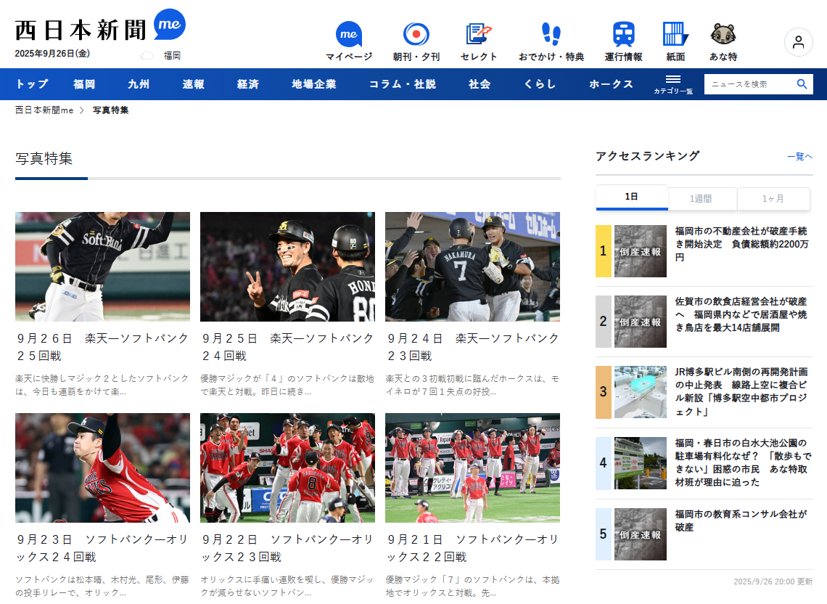Expand the カテゴリ一覧 hamburger menu

[673, 83]
